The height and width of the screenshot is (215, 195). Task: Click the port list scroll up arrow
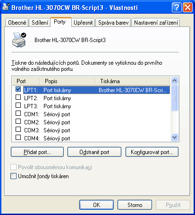(174, 81)
